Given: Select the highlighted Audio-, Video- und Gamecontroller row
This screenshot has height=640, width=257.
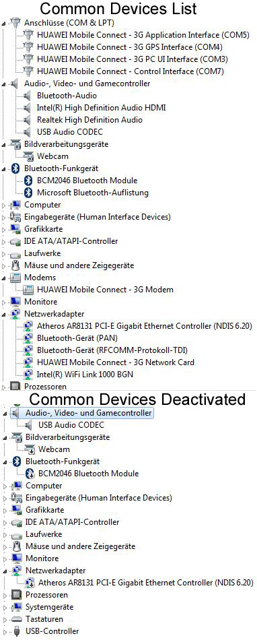Looking at the screenshot, I should (82, 413).
